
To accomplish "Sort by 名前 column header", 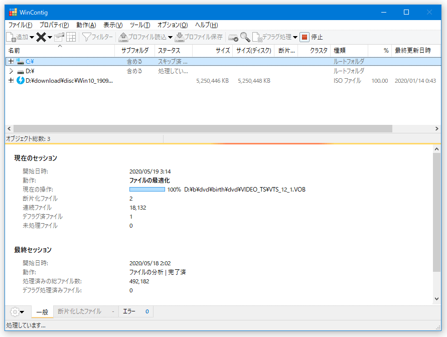I will click(x=60, y=51).
